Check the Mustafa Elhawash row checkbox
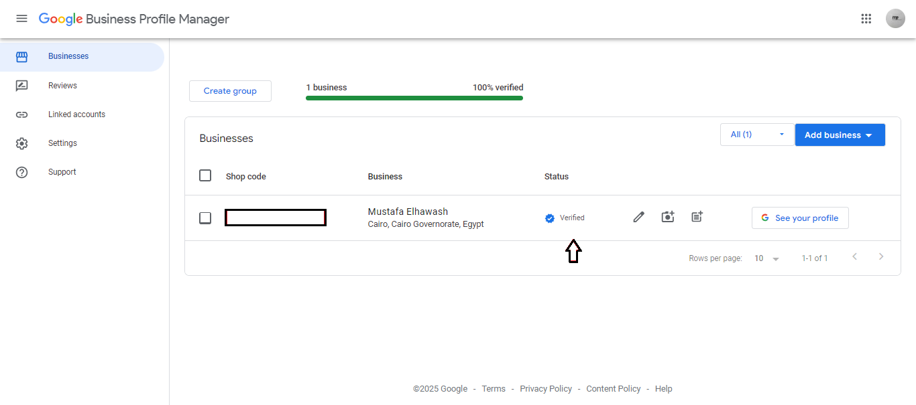Screen dimensions: 916x405 pos(205,218)
